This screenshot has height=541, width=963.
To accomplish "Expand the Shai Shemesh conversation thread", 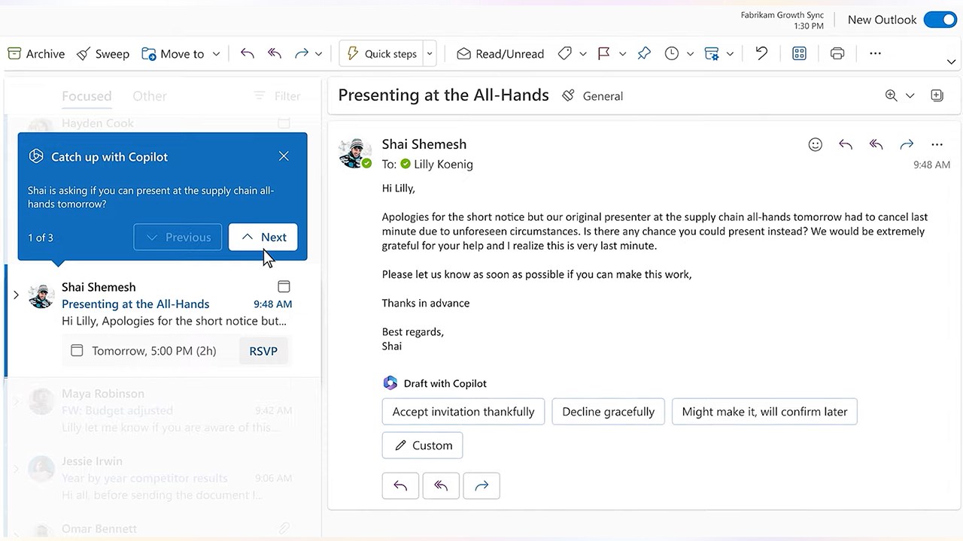I will tap(16, 295).
